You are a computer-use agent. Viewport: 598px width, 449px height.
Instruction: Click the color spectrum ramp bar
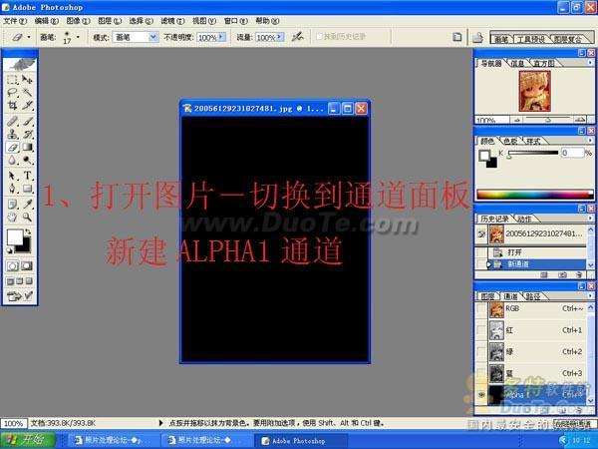pos(533,193)
